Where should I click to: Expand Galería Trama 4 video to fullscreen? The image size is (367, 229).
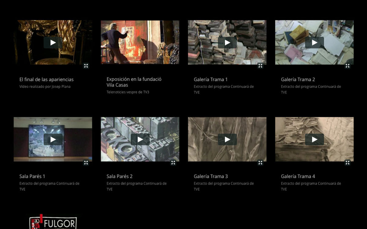coord(347,163)
